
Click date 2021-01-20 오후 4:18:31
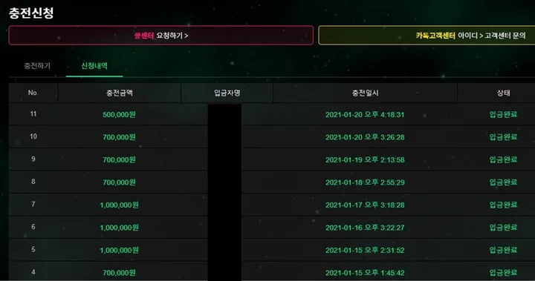[x=365, y=114]
